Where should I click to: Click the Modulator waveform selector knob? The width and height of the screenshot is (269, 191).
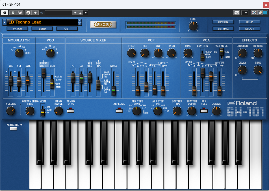point(19,53)
